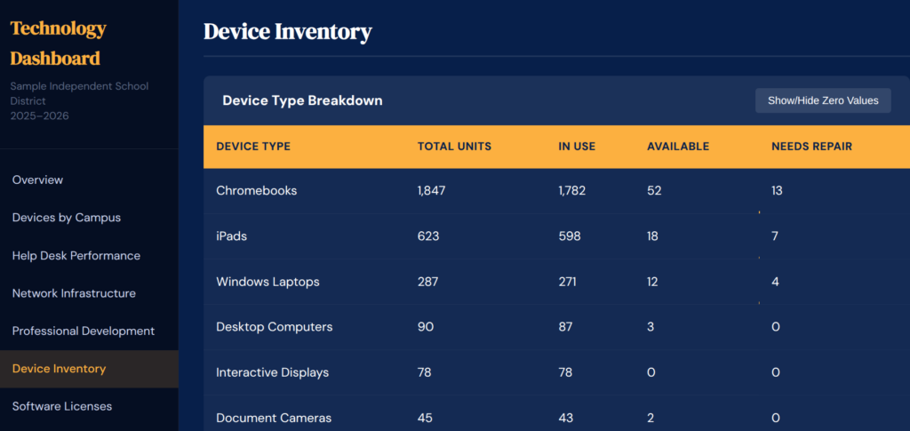Open Help Desk Performance in sidebar
Viewport: 910px width, 431px height.
[x=76, y=256]
